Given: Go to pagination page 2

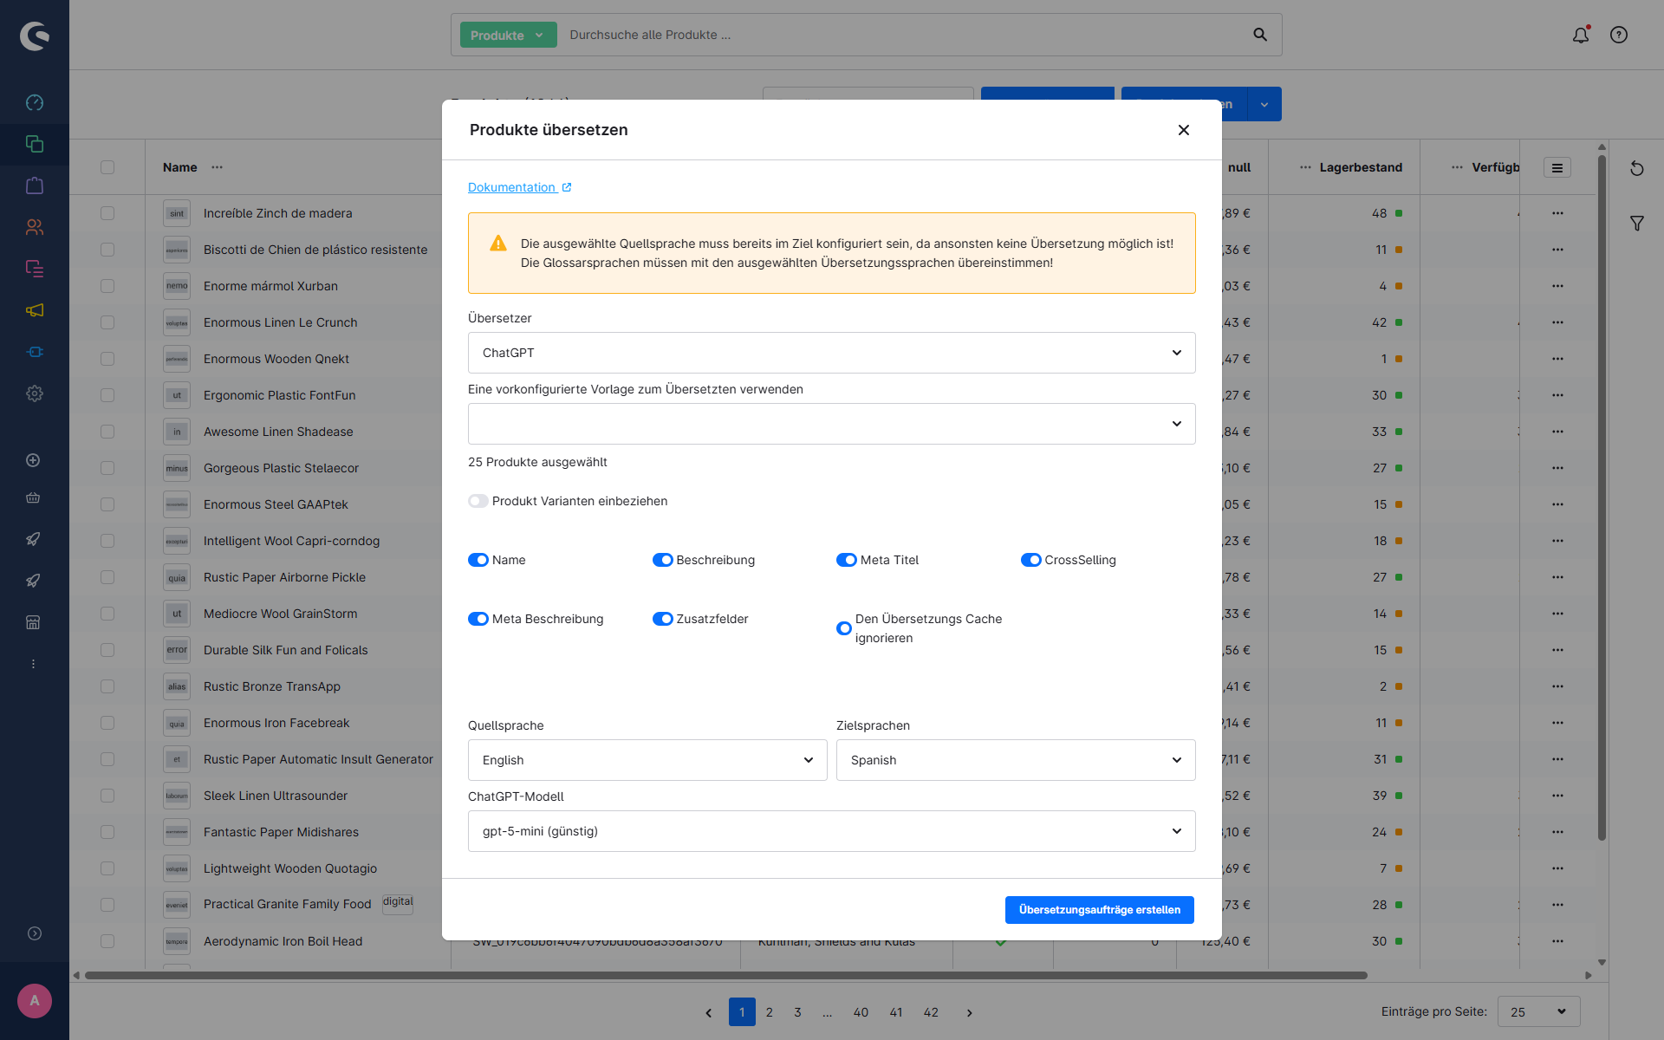Looking at the screenshot, I should (770, 1012).
